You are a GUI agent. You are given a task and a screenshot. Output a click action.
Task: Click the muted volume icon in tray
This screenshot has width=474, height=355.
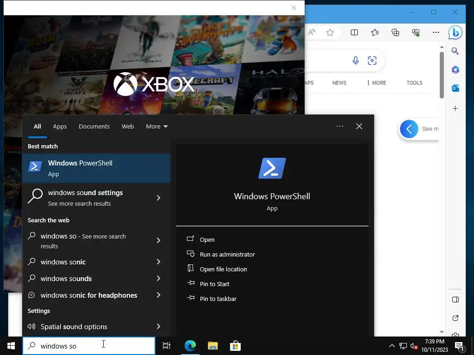pos(414,346)
